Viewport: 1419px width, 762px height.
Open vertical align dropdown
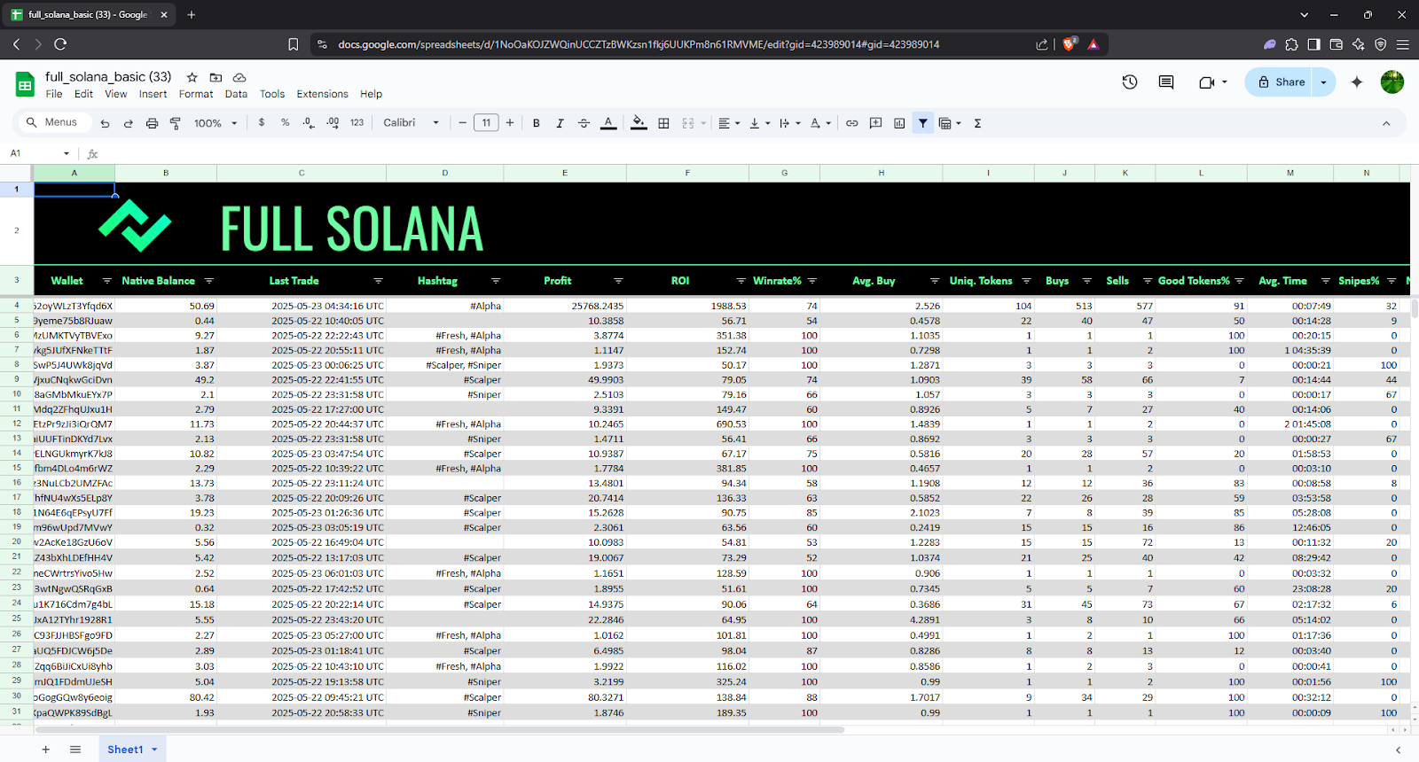pyautogui.click(x=759, y=123)
